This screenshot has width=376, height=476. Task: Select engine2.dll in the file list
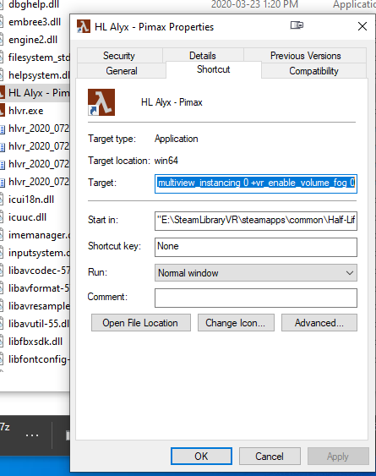click(33, 40)
